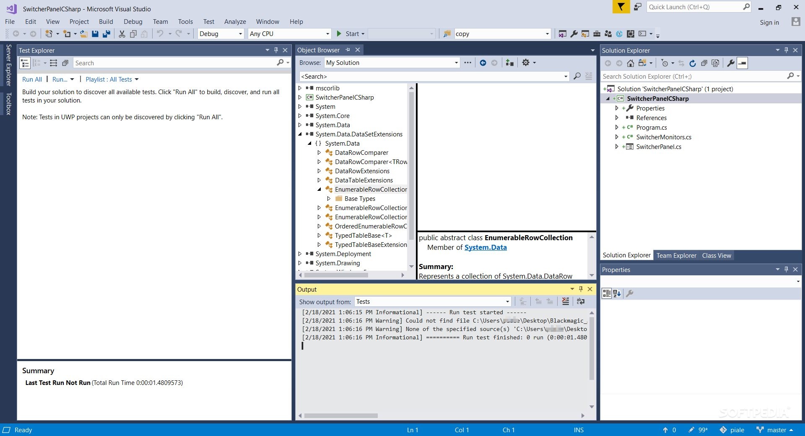
Task: Click the Find in Files icon
Action: tap(447, 34)
